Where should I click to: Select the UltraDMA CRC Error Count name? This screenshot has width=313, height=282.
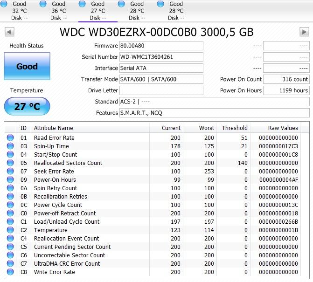pyautogui.click(x=67, y=264)
